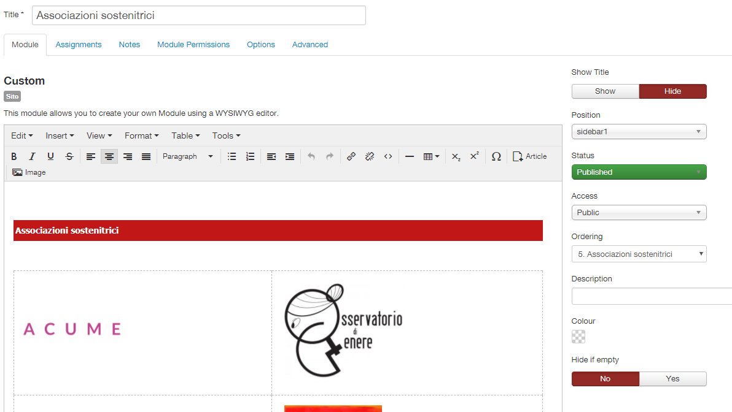732x412 pixels.
Task: Open the Table menu
Action: coord(185,135)
